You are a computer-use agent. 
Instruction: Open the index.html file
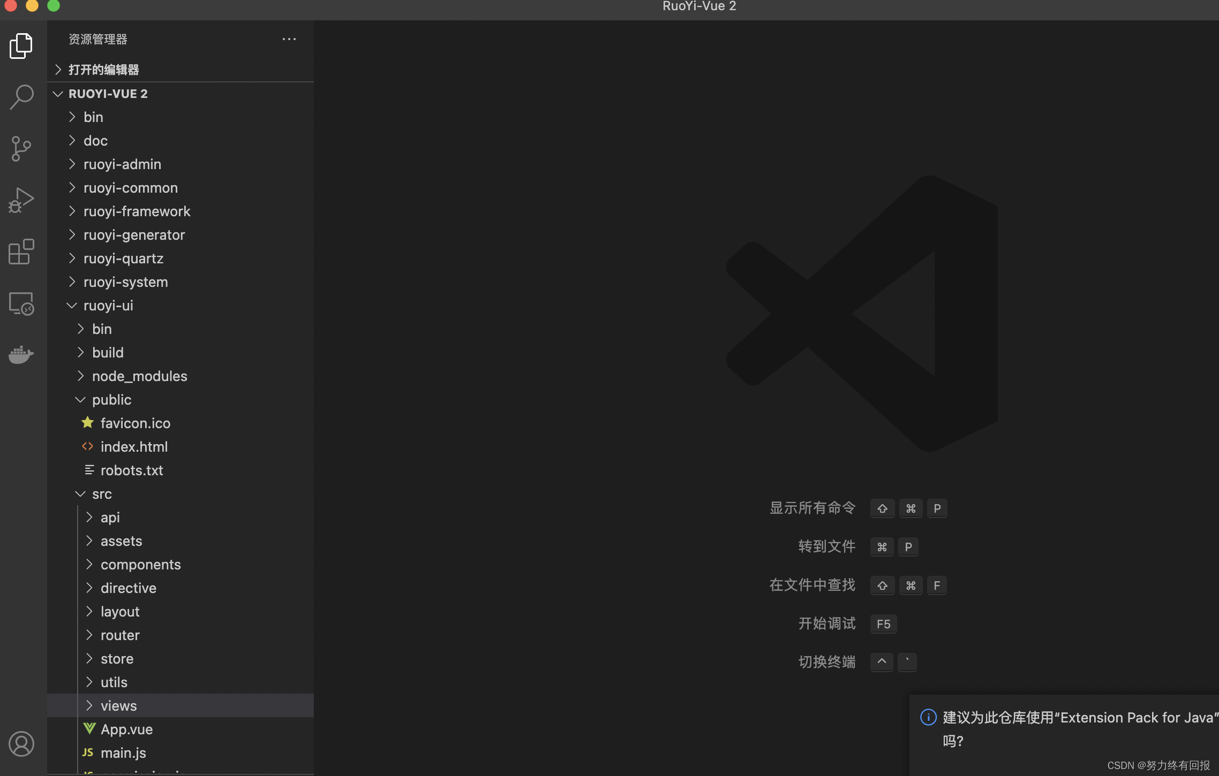[x=180, y=447]
